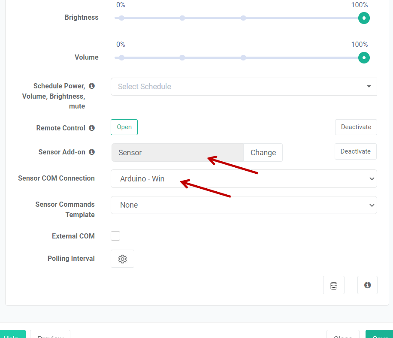This screenshot has height=338, width=393.
Task: Set Volume slider to middle stop
Action: [x=243, y=57]
